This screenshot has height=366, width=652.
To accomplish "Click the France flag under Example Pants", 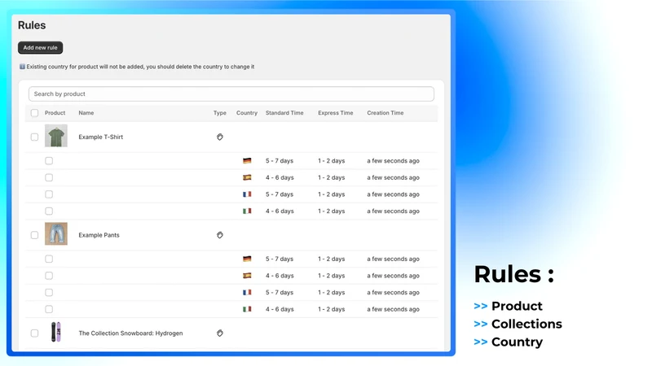I will tap(247, 292).
